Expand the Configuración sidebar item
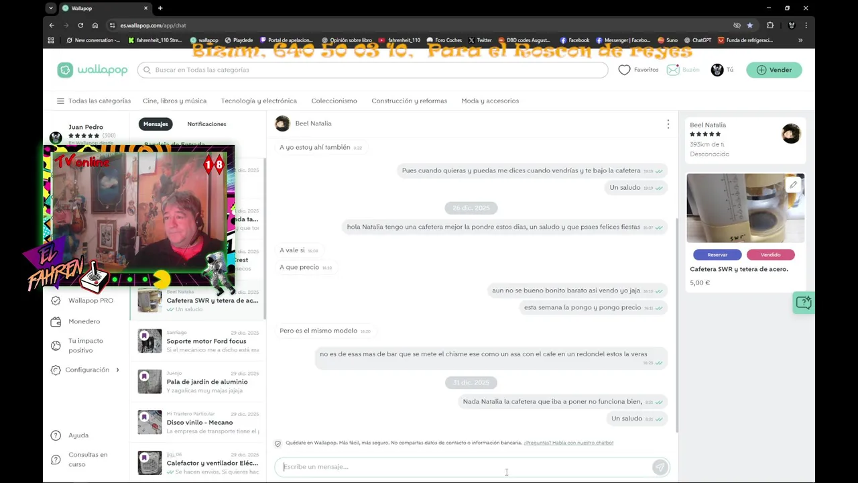This screenshot has width=858, height=483. pyautogui.click(x=86, y=370)
